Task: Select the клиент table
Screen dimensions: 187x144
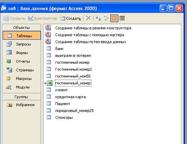Action: tap(62, 90)
